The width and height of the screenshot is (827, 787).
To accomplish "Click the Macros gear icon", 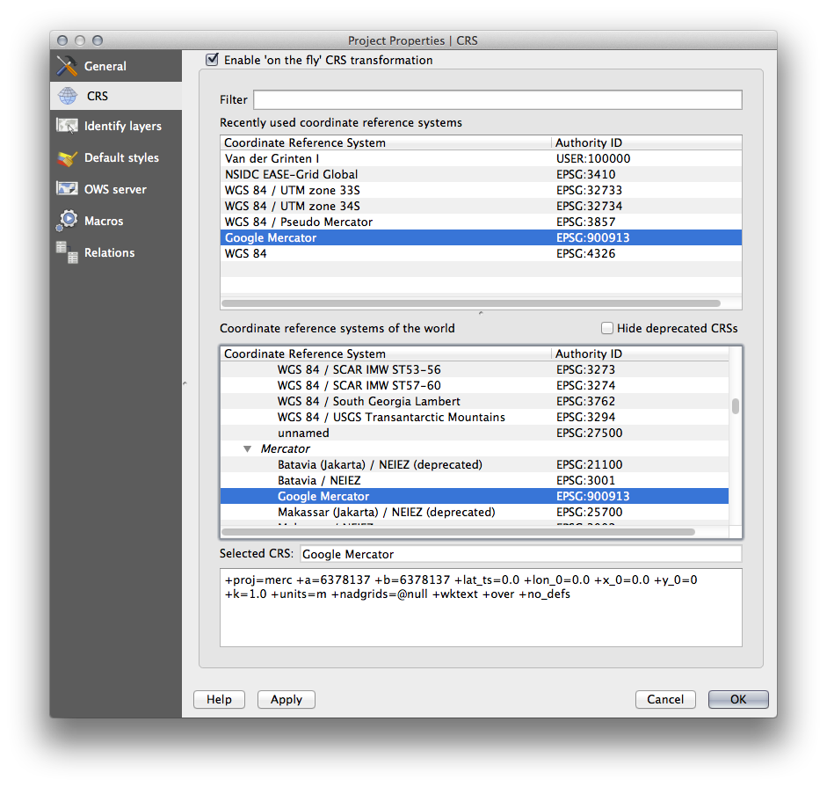I will click(x=68, y=221).
